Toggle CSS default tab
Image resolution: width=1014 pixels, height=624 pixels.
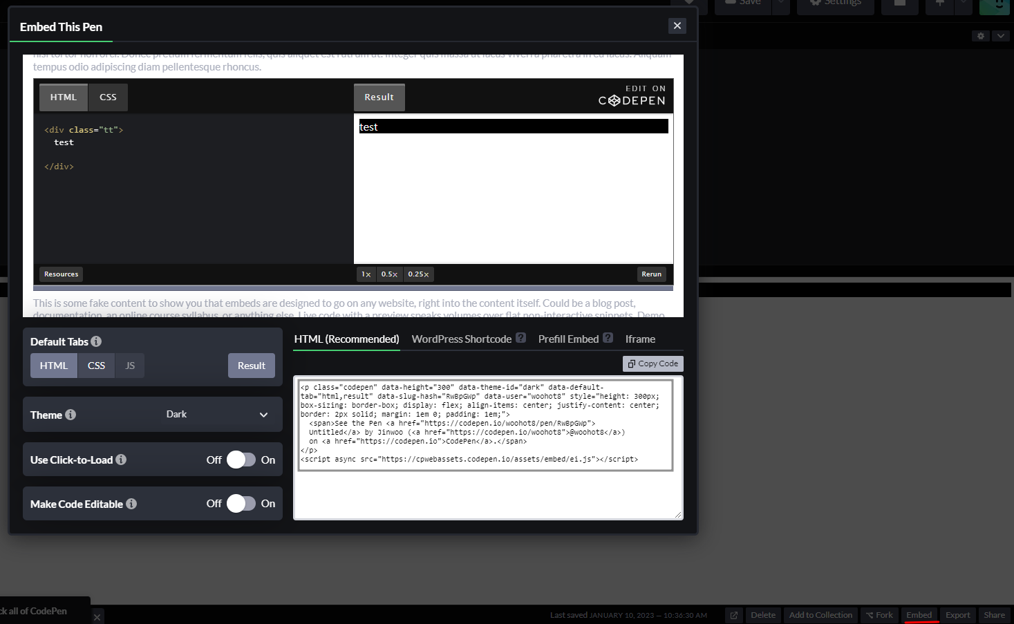(x=97, y=366)
